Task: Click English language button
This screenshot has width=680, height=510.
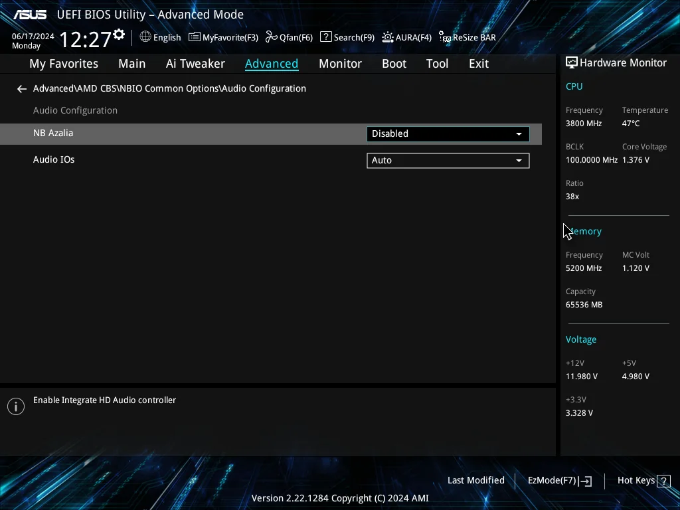Action: pyautogui.click(x=161, y=37)
